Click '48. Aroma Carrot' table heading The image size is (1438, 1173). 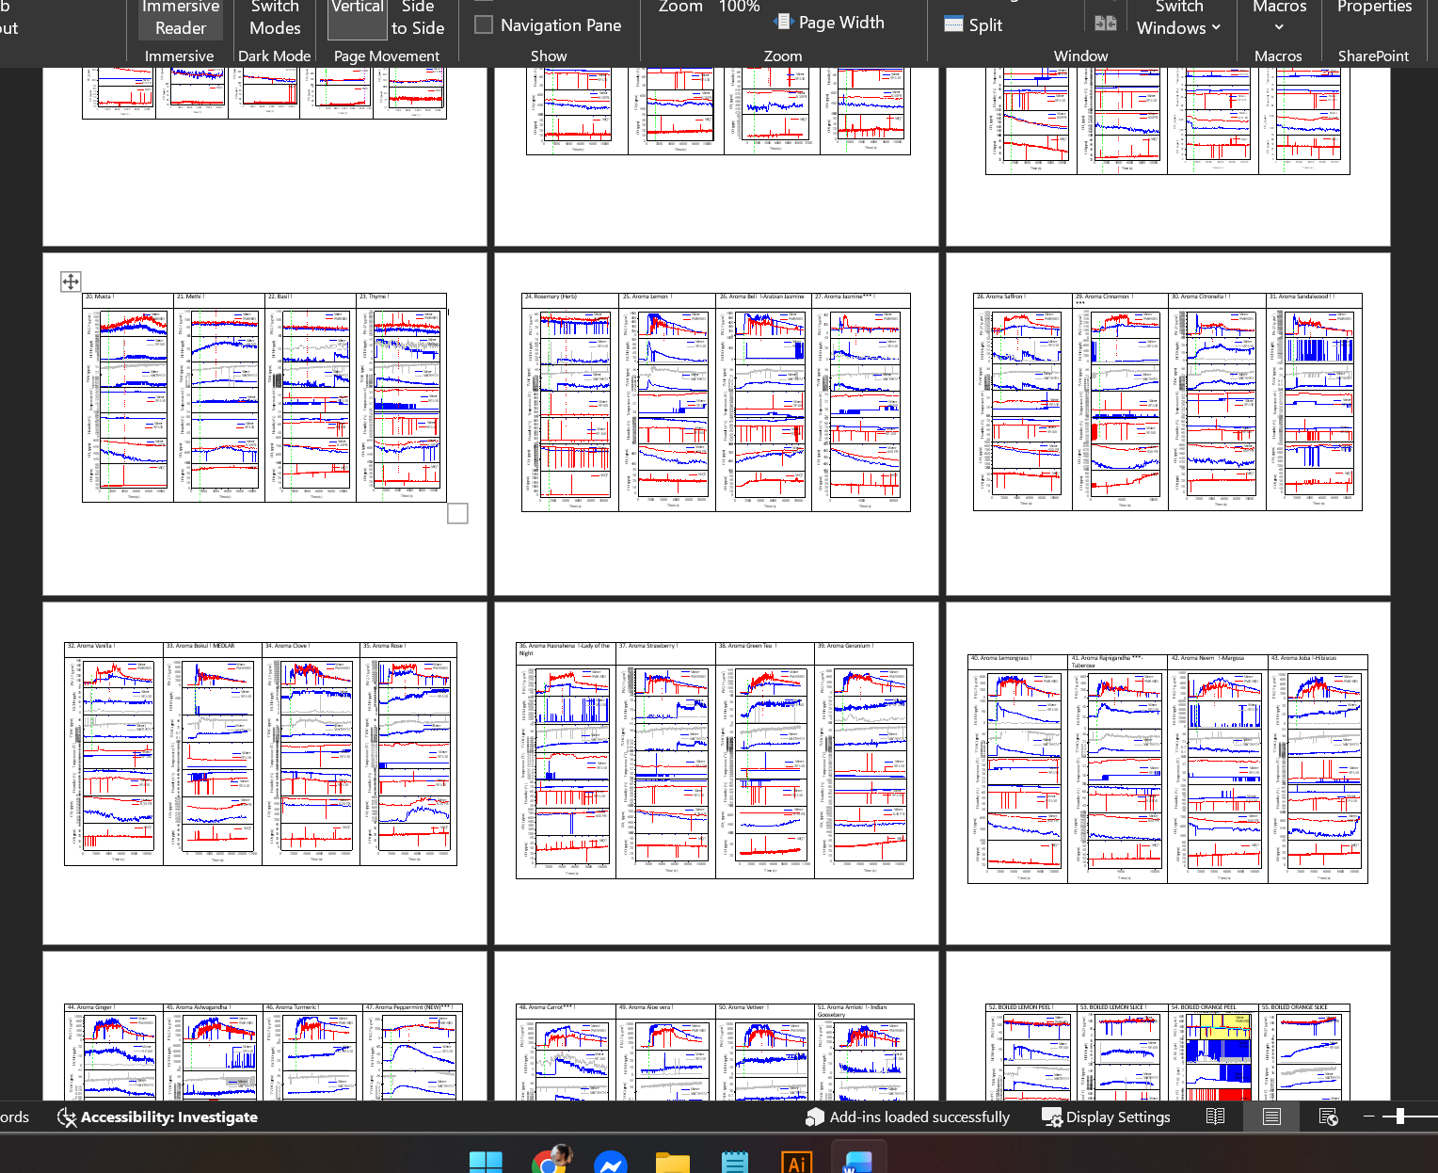pyautogui.click(x=546, y=1007)
